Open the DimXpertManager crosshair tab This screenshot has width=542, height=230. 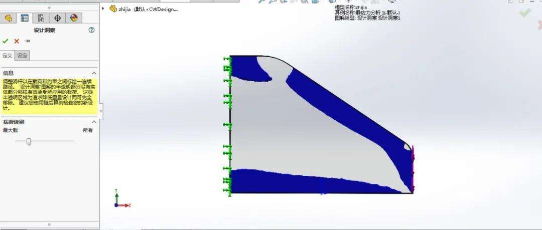pos(58,19)
